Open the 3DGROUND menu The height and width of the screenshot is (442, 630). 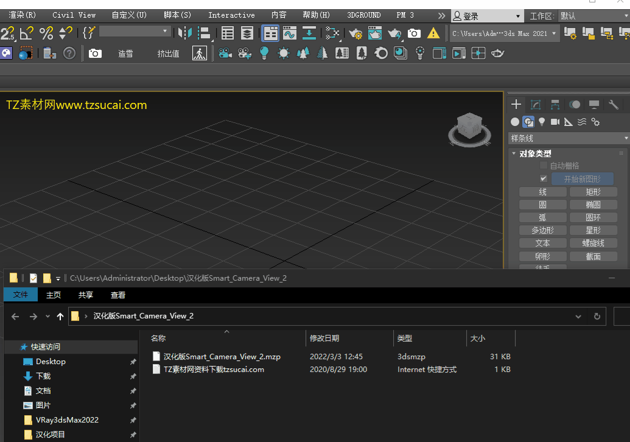tap(363, 15)
